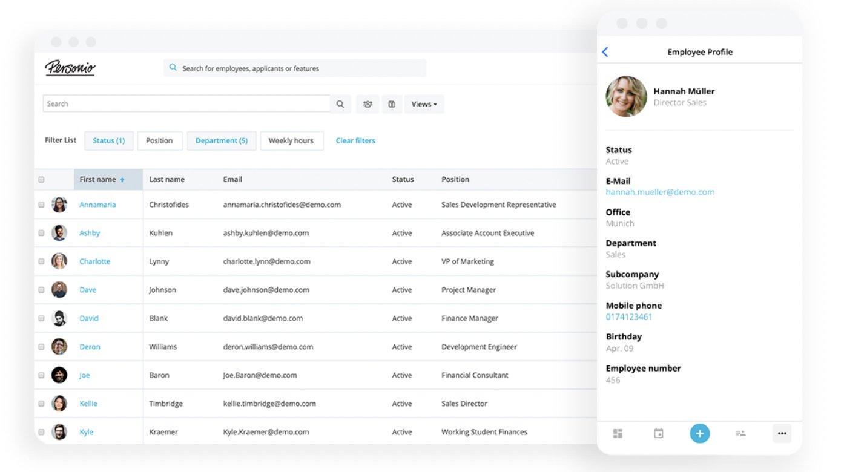Open Ashby's employee profile link
Viewport: 844px width, 472px height.
click(90, 233)
